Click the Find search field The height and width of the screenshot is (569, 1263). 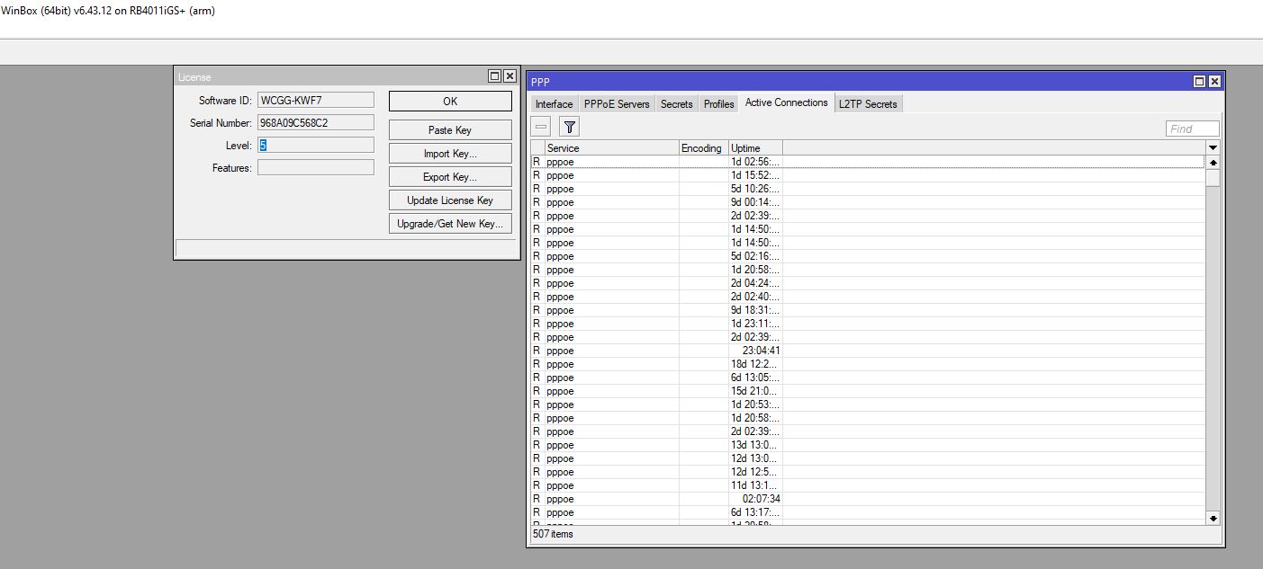coord(1192,129)
